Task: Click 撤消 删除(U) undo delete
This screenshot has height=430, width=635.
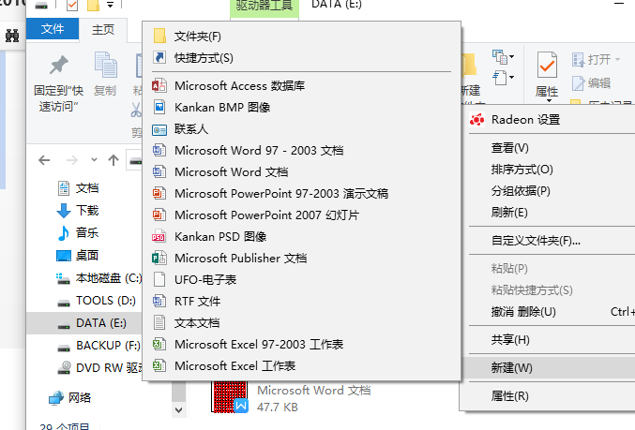Action: (x=549, y=311)
